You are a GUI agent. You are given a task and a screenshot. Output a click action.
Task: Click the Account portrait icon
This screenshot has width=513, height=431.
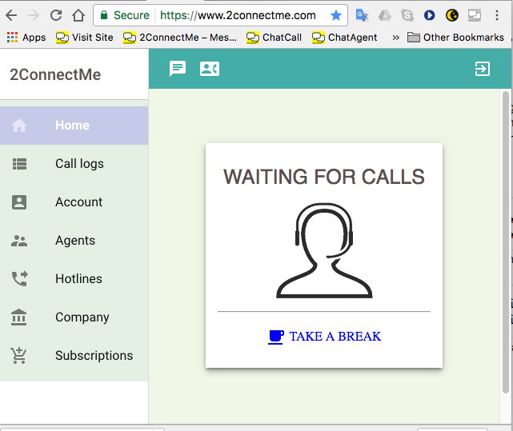[19, 202]
